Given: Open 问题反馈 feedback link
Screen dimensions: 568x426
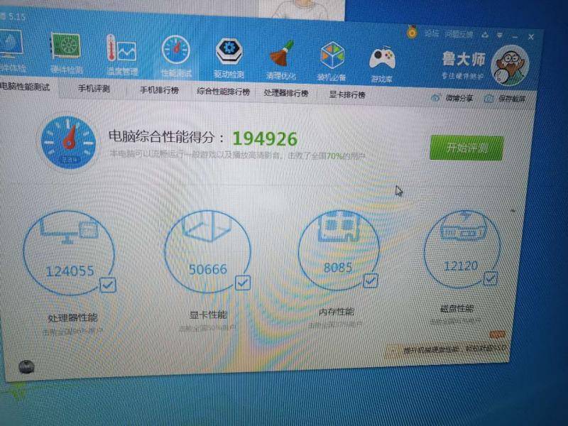Looking at the screenshot, I should (x=459, y=35).
